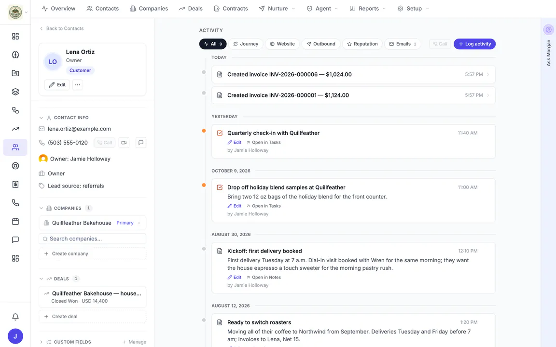Viewport: 556px width, 347px height.
Task: Open the chat bubble icon in the sidebar
Action: click(x=15, y=240)
